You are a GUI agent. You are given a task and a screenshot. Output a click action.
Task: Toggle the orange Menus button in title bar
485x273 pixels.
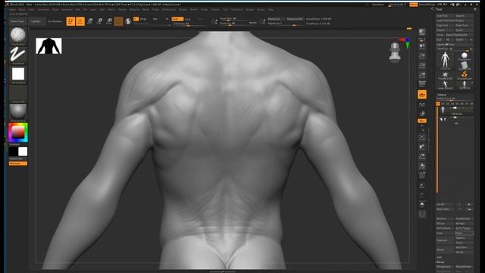413,5
